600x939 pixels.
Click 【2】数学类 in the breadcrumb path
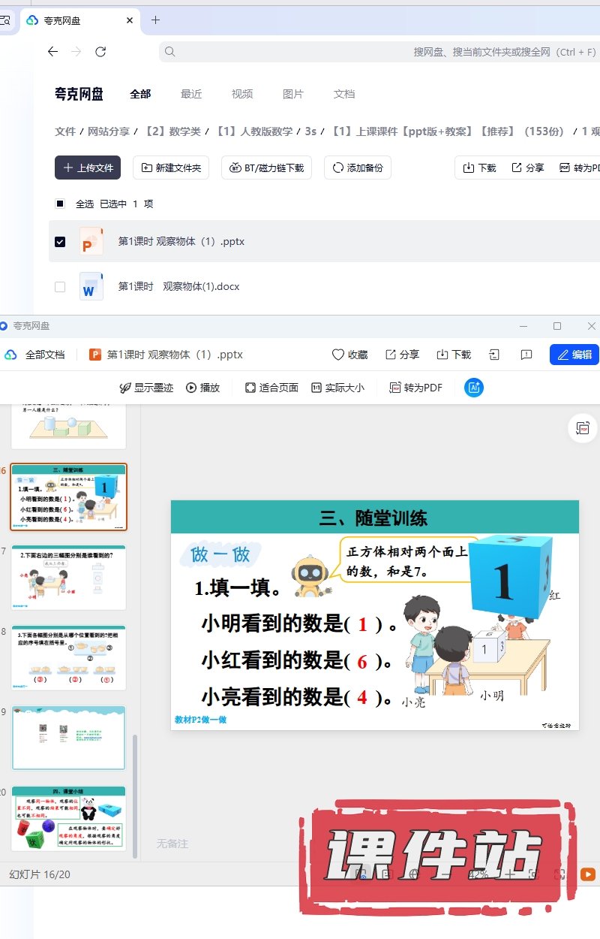click(x=172, y=131)
